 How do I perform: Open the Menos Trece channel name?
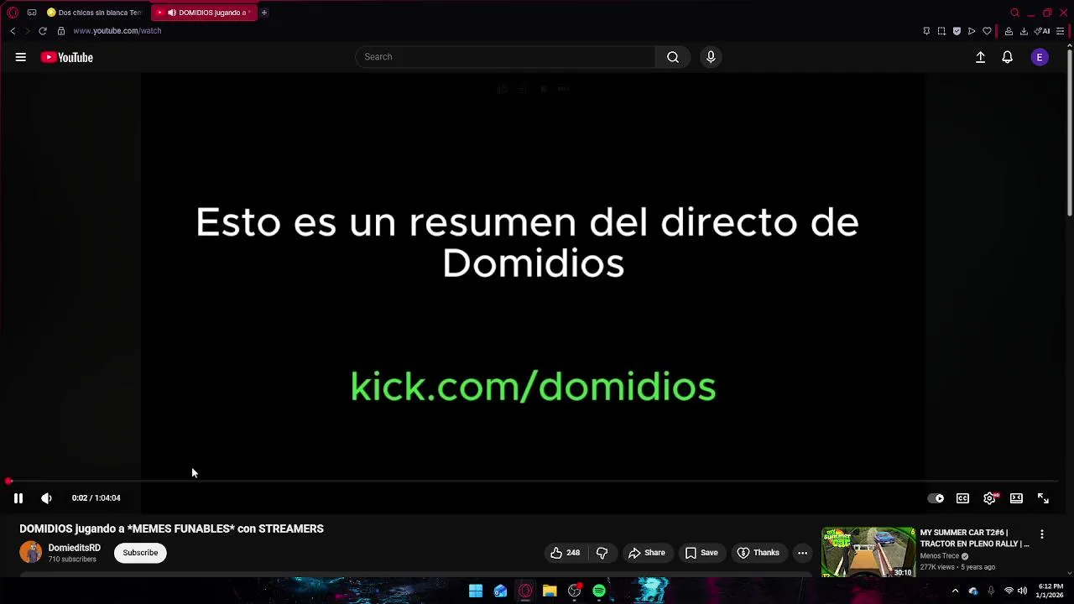pyautogui.click(x=939, y=556)
